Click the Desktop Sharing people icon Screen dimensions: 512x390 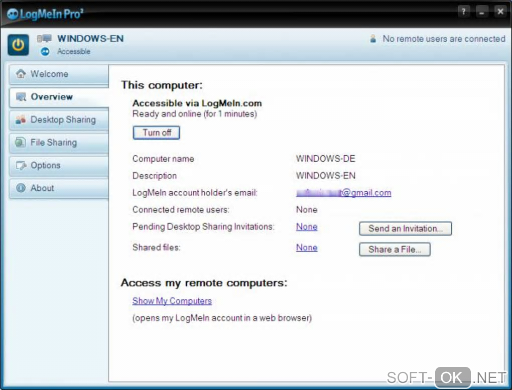click(x=21, y=119)
